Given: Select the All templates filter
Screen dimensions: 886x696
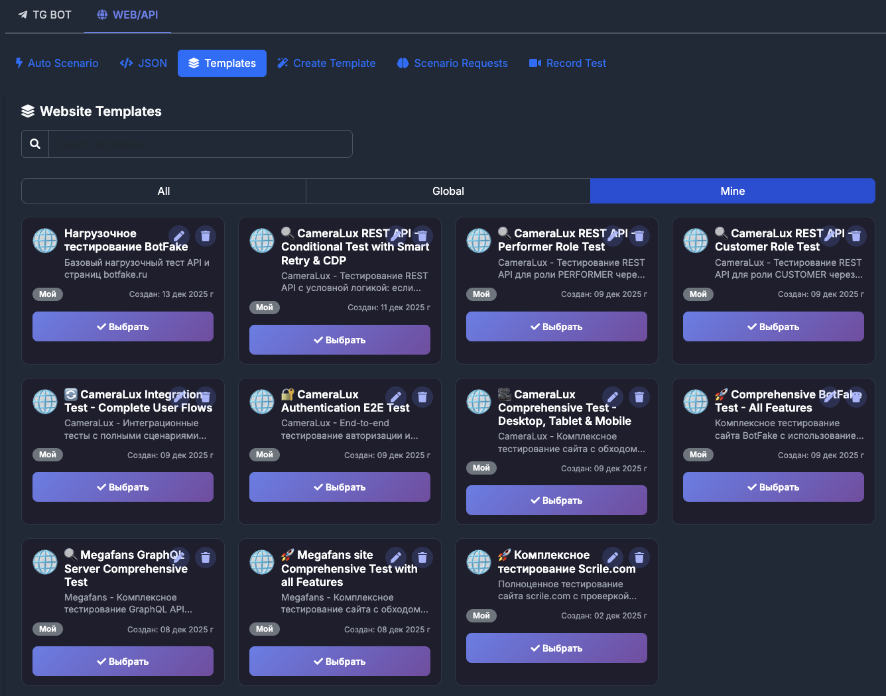Looking at the screenshot, I should [163, 191].
